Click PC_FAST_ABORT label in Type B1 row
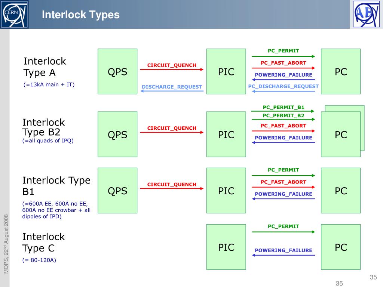Image resolution: width=383 pixels, height=287 pixels. 284,182
